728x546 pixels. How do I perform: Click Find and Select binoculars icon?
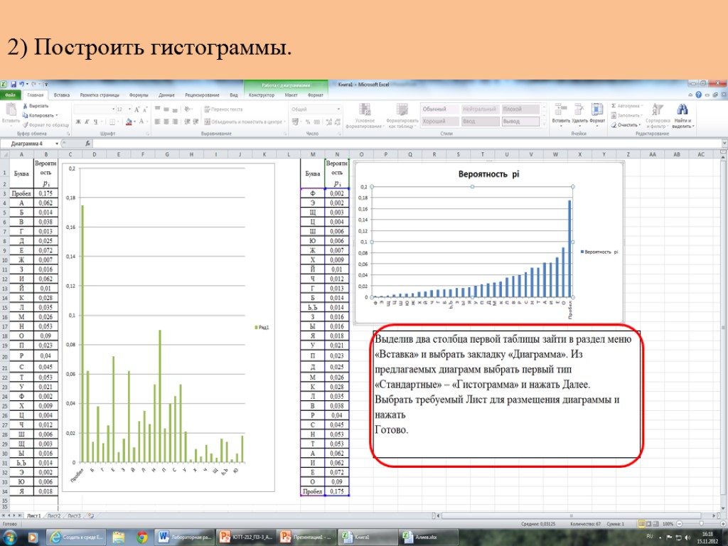[x=682, y=109]
